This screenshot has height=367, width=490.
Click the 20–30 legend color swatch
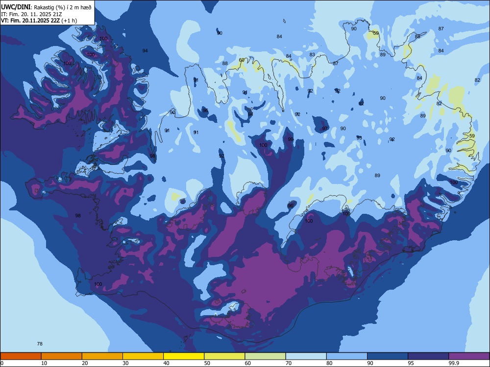[x=102, y=356]
